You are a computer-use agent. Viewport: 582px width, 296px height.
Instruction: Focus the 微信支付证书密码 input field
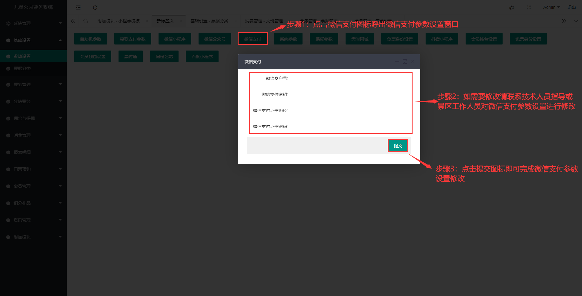tap(352, 127)
